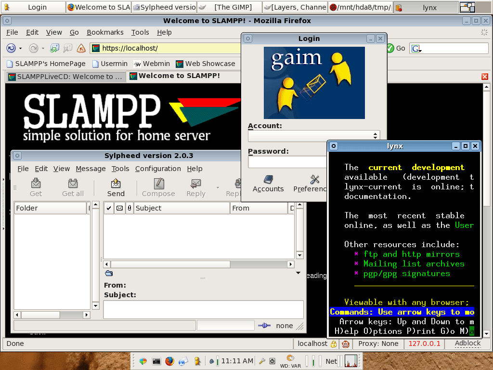Click the Sylpheed folder list horizontal scrollbar
This screenshot has width=493, height=370.
(52, 315)
